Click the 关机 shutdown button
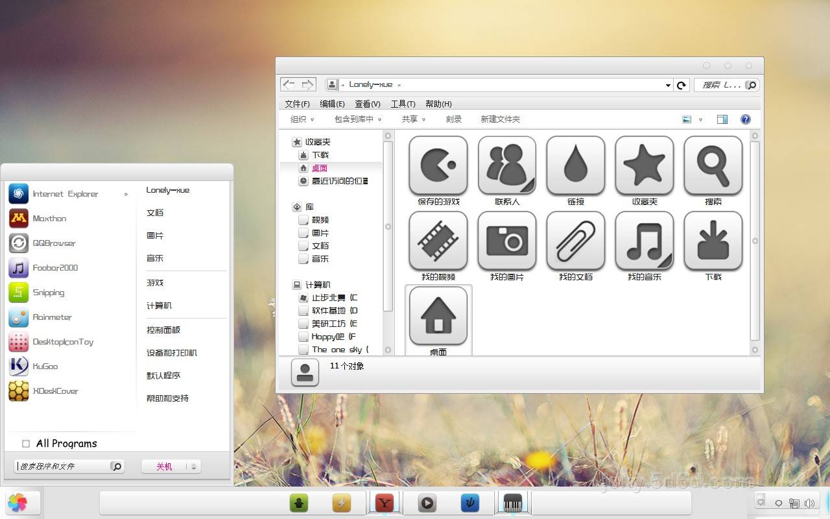The image size is (830, 519). 164,466
